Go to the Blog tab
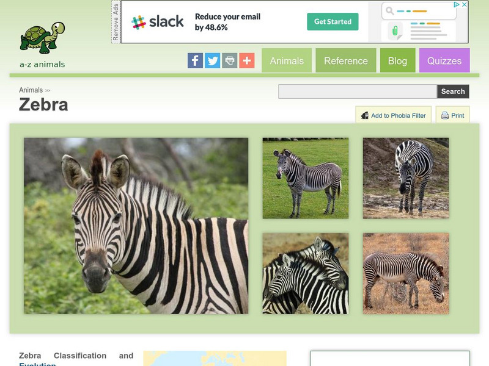This screenshot has width=489, height=366. [x=398, y=60]
